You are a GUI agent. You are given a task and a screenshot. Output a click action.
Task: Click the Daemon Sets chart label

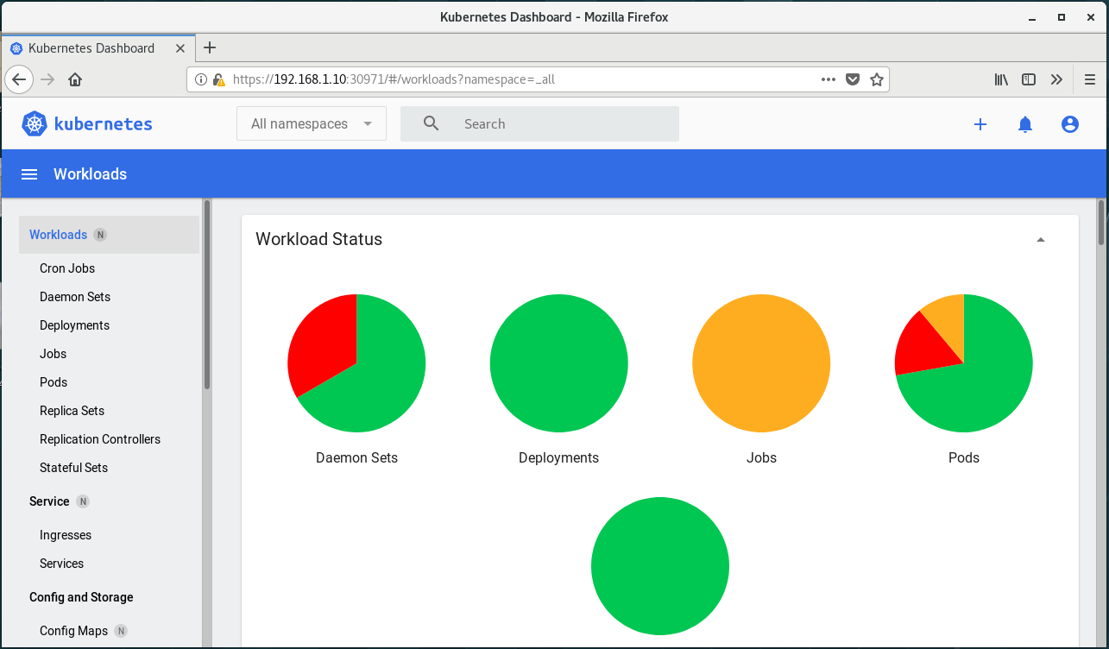point(356,457)
